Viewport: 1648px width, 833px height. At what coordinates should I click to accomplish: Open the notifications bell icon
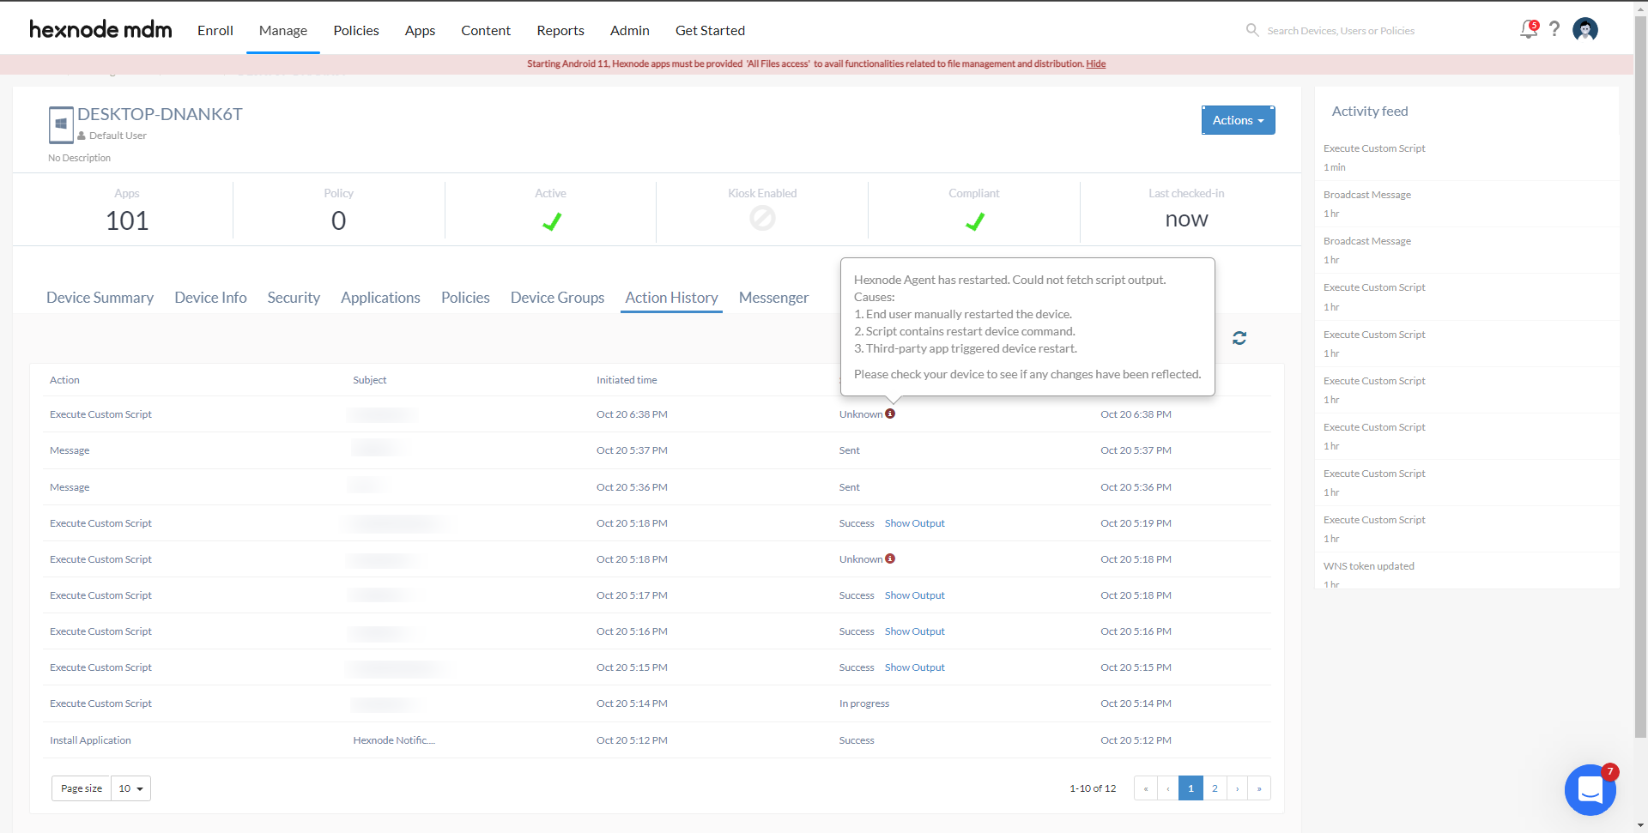(x=1528, y=30)
